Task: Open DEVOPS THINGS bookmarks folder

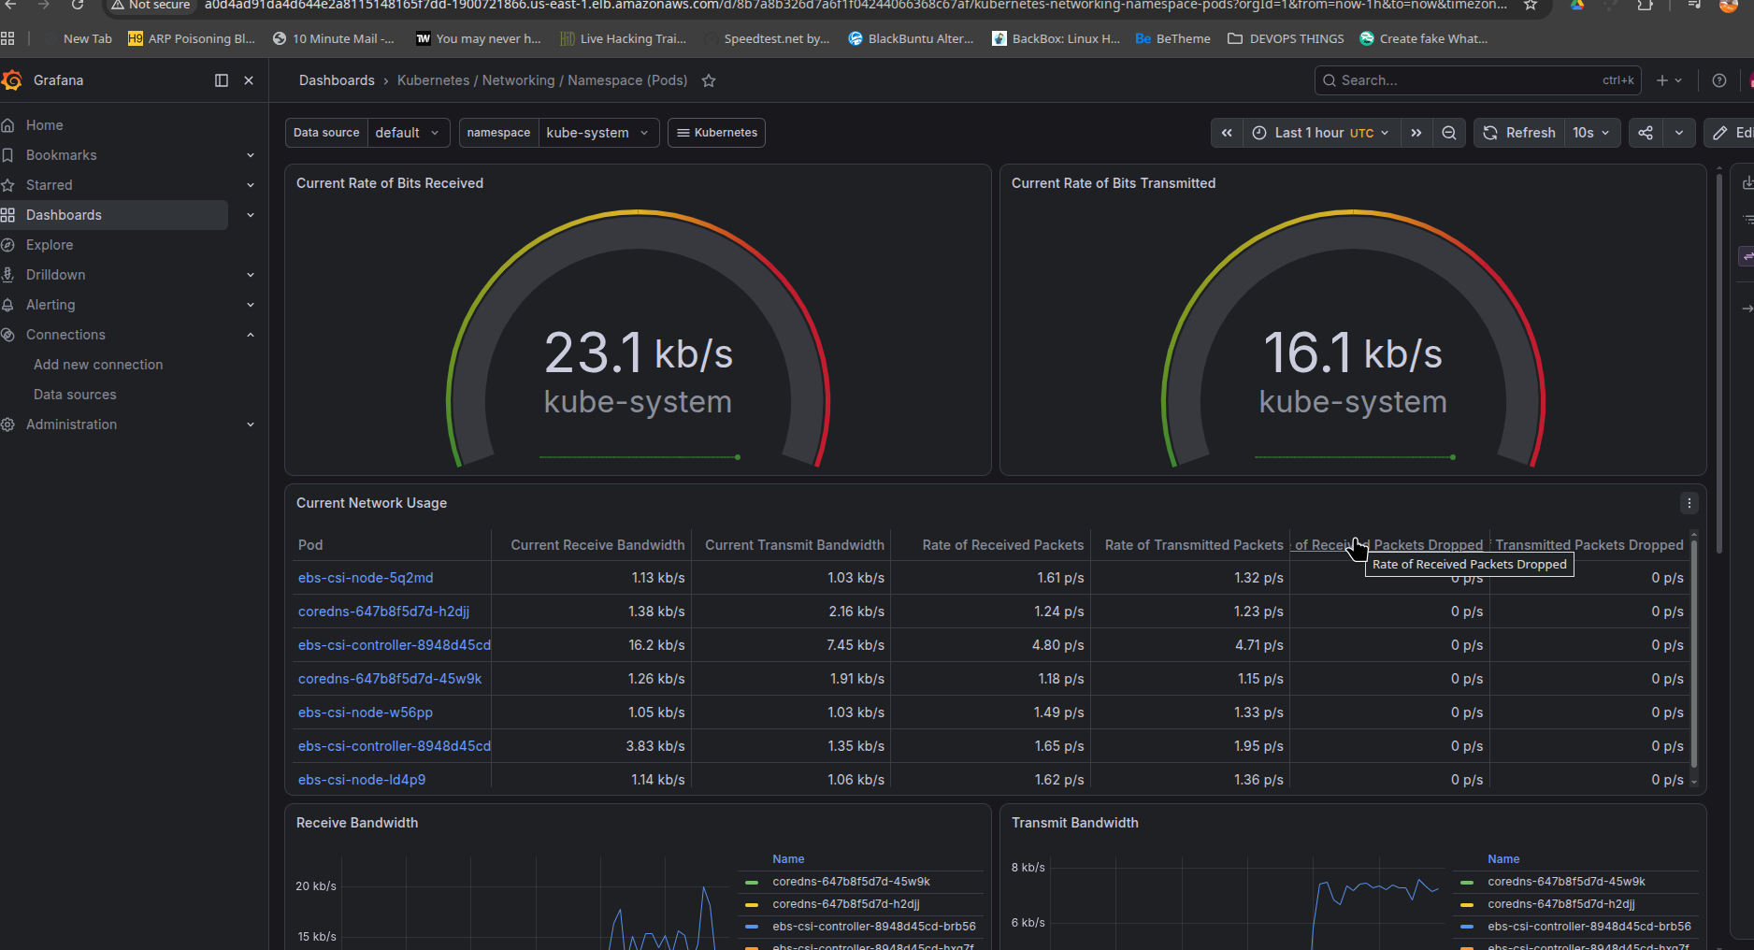Action: (x=1286, y=38)
